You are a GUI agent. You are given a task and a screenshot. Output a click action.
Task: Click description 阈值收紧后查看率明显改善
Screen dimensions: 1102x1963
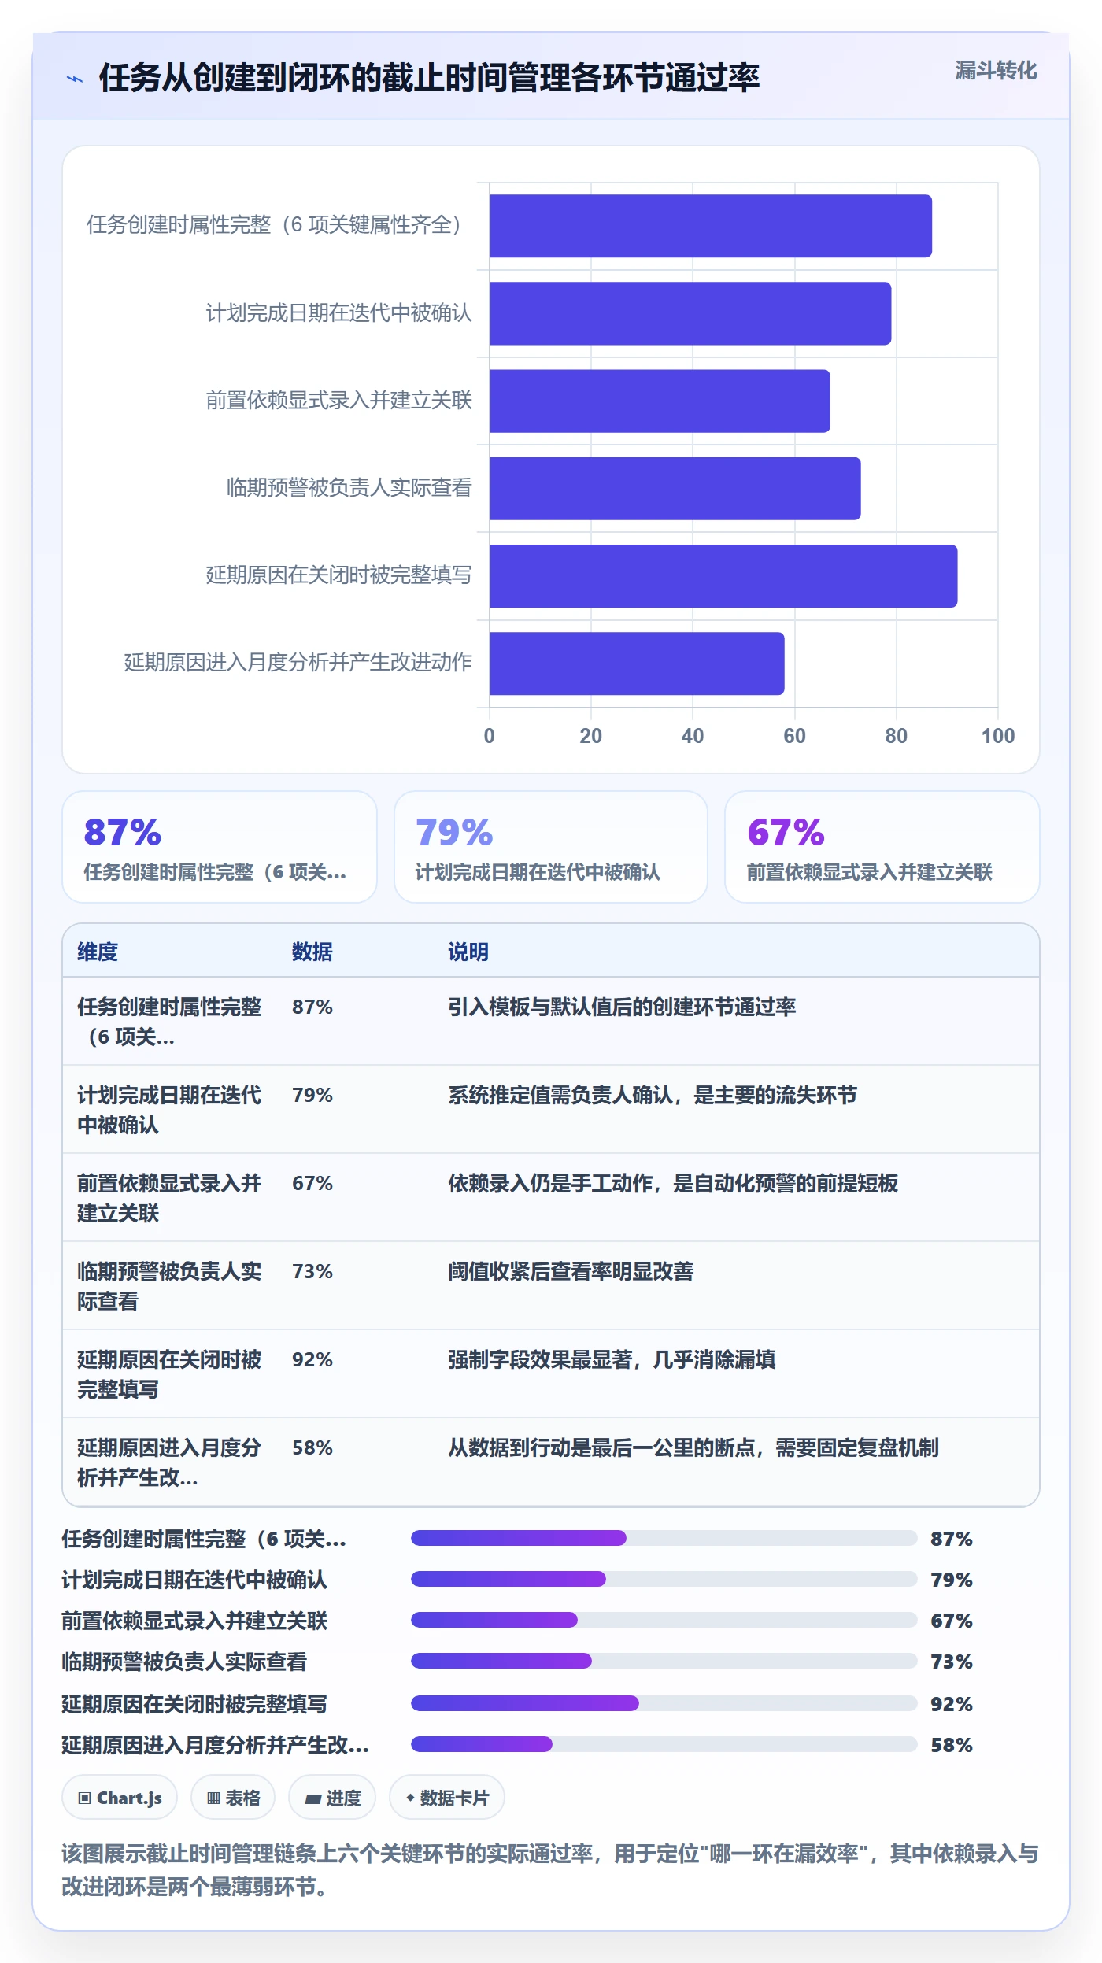coord(571,1271)
